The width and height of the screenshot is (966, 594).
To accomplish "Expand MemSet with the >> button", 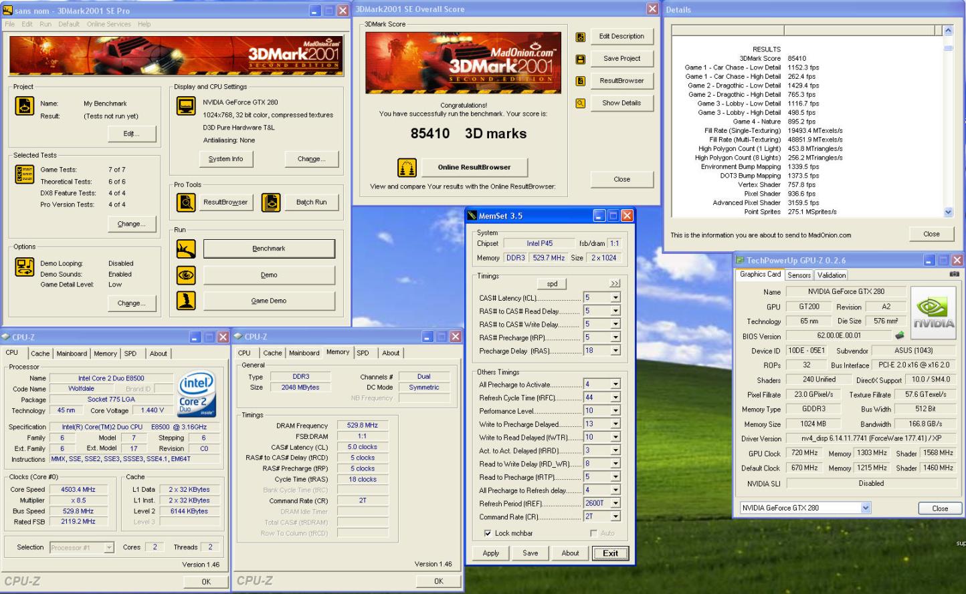I will point(615,284).
